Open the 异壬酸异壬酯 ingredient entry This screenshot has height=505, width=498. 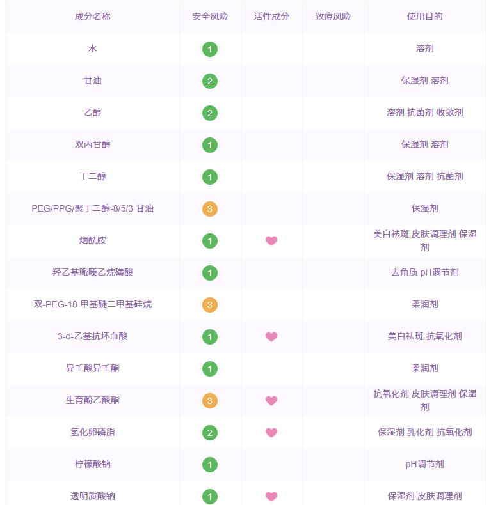(x=93, y=368)
